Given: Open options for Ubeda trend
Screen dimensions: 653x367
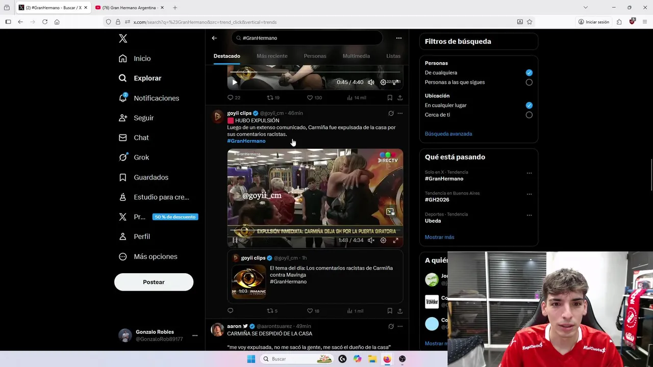Looking at the screenshot, I should pos(529,215).
